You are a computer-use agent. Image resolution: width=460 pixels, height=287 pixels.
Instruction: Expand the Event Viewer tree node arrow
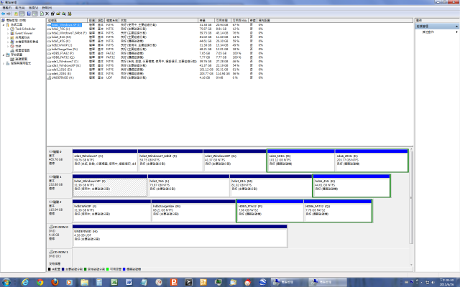[x=8, y=34]
